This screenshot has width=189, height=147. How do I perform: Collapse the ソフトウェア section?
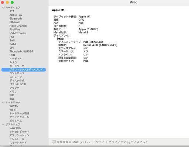tap(3, 124)
